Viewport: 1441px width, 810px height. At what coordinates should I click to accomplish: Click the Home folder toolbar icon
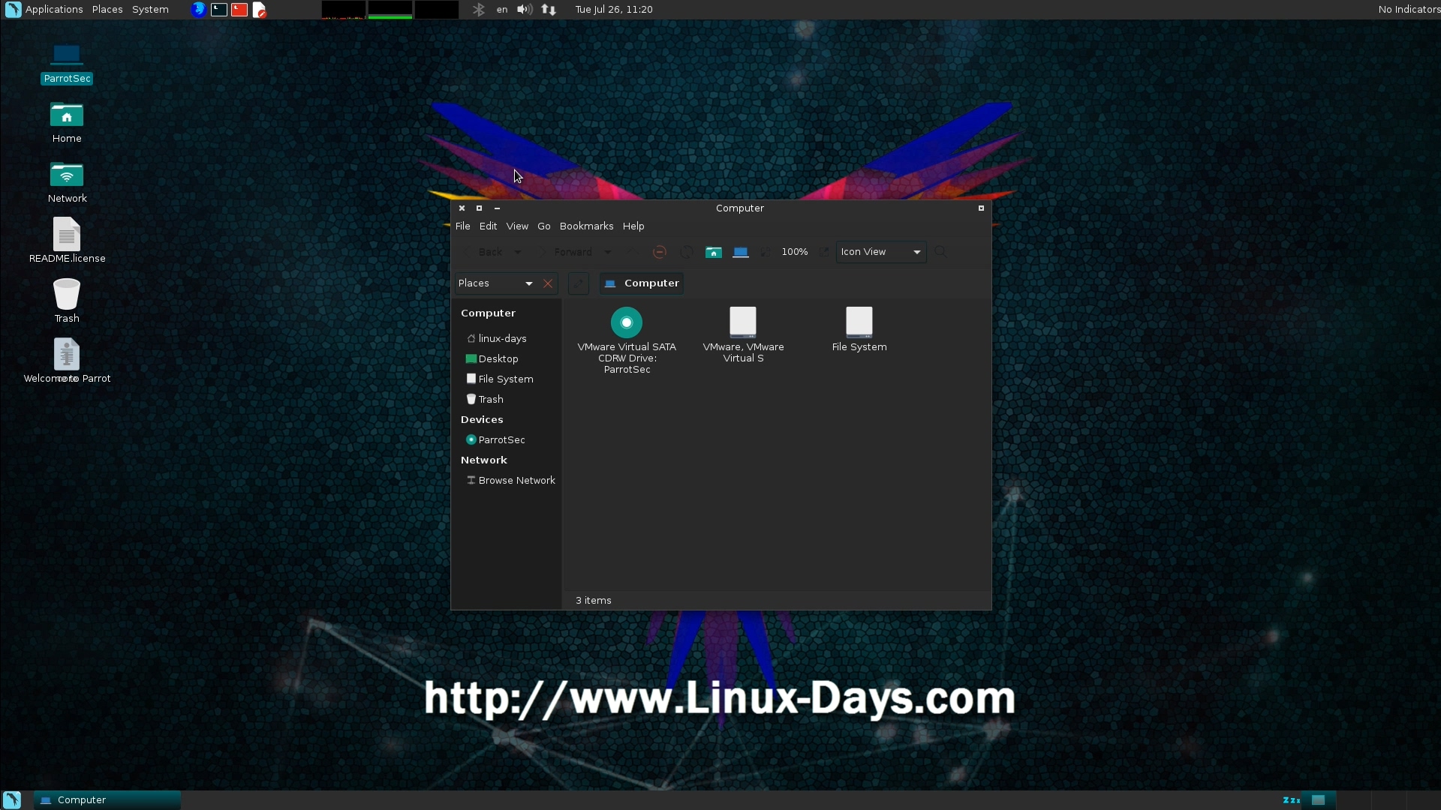point(713,252)
